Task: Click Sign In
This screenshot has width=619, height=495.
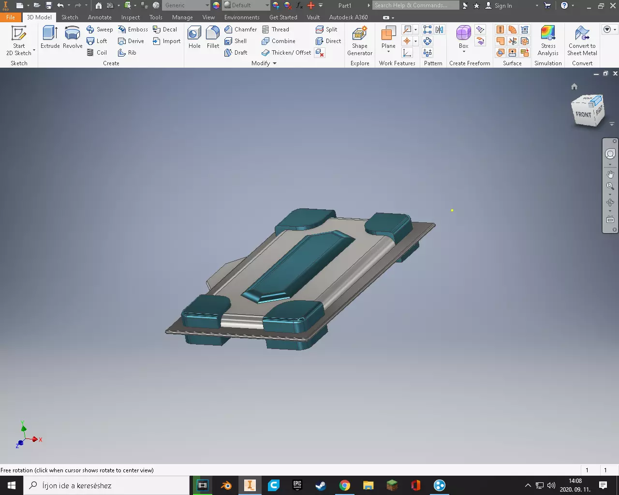Action: click(x=499, y=6)
